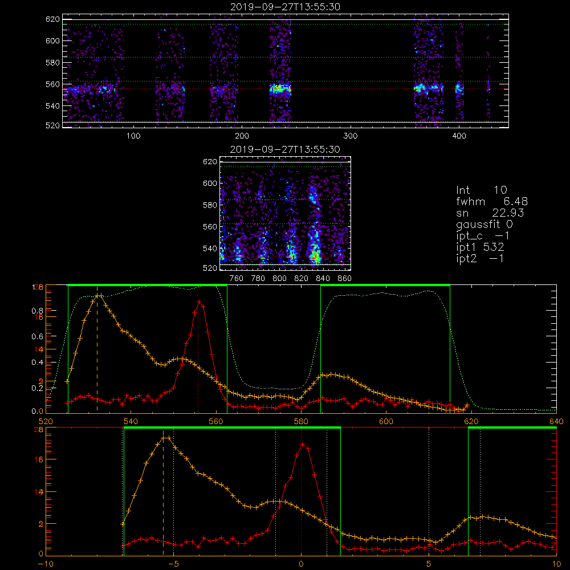Image resolution: width=570 pixels, height=570 pixels.
Task: Click orange dashed peak marker in profile plot
Action: 97,349
